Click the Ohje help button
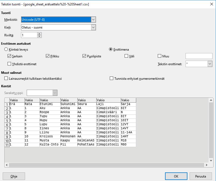Image resolution: width=216 pixels, height=181 pixels. [14, 176]
